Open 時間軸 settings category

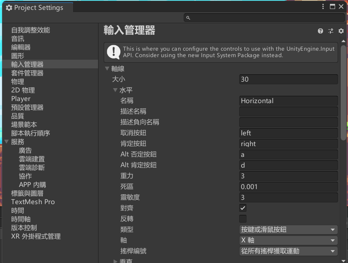[21, 219]
